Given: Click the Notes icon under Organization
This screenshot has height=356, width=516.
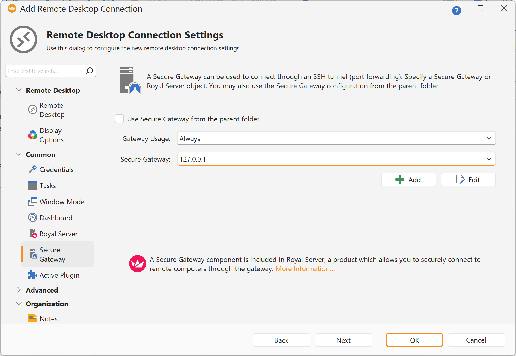Looking at the screenshot, I should click(x=32, y=318).
